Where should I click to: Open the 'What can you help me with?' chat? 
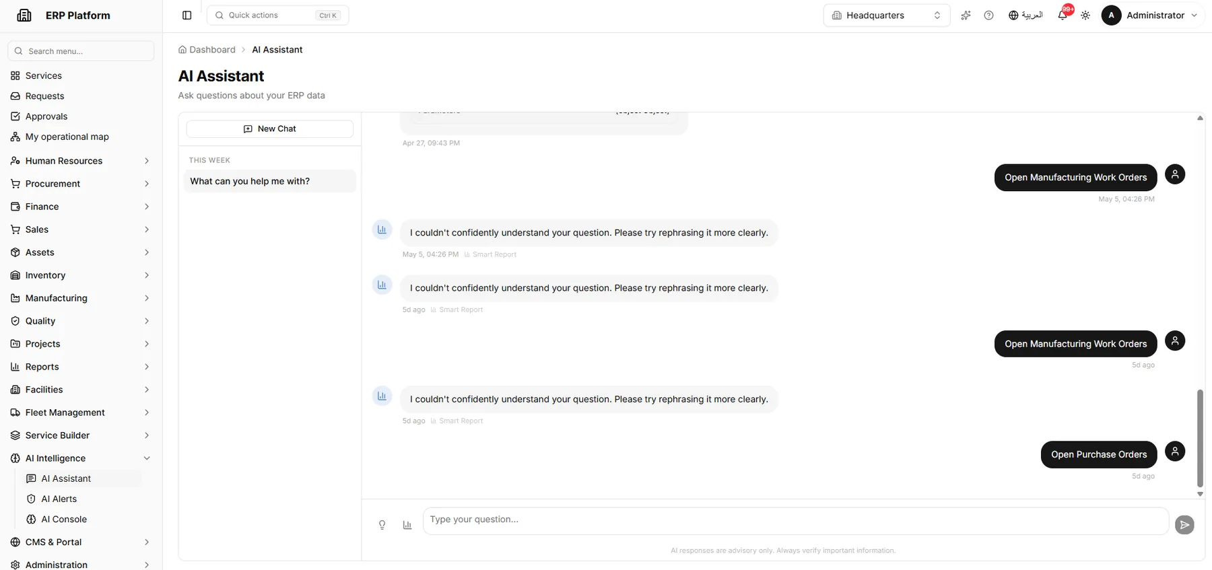click(x=269, y=181)
